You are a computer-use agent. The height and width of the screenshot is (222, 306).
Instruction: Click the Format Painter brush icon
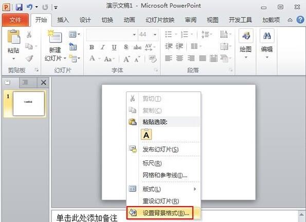29,58
